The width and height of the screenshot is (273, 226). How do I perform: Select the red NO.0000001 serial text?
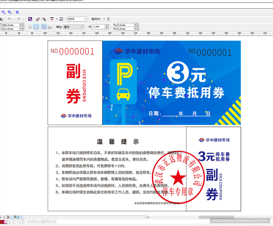point(73,51)
